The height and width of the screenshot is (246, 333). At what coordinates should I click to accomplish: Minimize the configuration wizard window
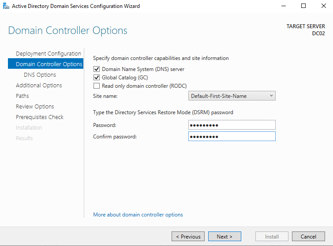pyautogui.click(x=284, y=6)
